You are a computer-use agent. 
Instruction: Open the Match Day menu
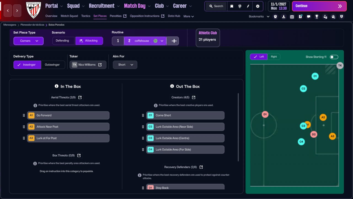pyautogui.click(x=137, y=6)
